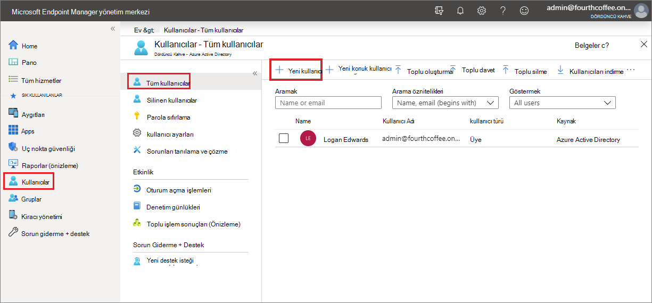Image resolution: width=652 pixels, height=303 pixels.
Task: Click the Kaynak column header
Action: (566, 121)
